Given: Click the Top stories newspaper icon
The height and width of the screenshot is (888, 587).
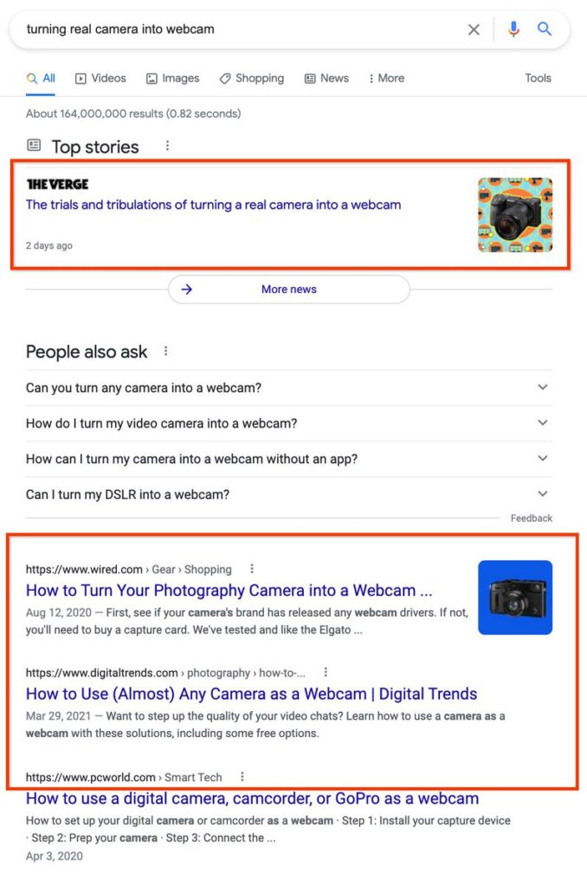Looking at the screenshot, I should [x=34, y=146].
